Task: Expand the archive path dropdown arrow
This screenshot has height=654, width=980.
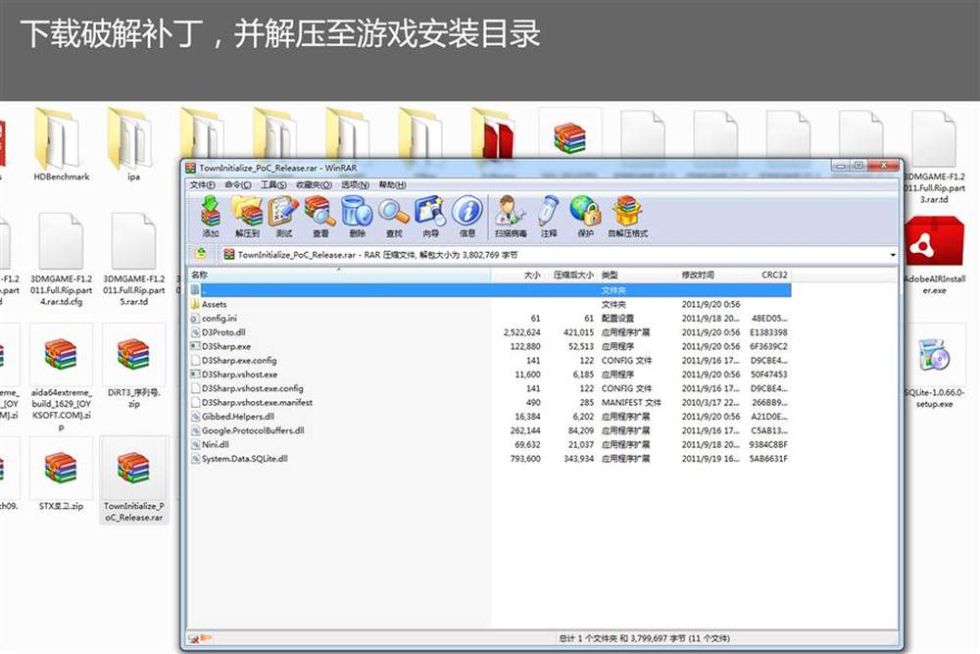Action: (893, 255)
